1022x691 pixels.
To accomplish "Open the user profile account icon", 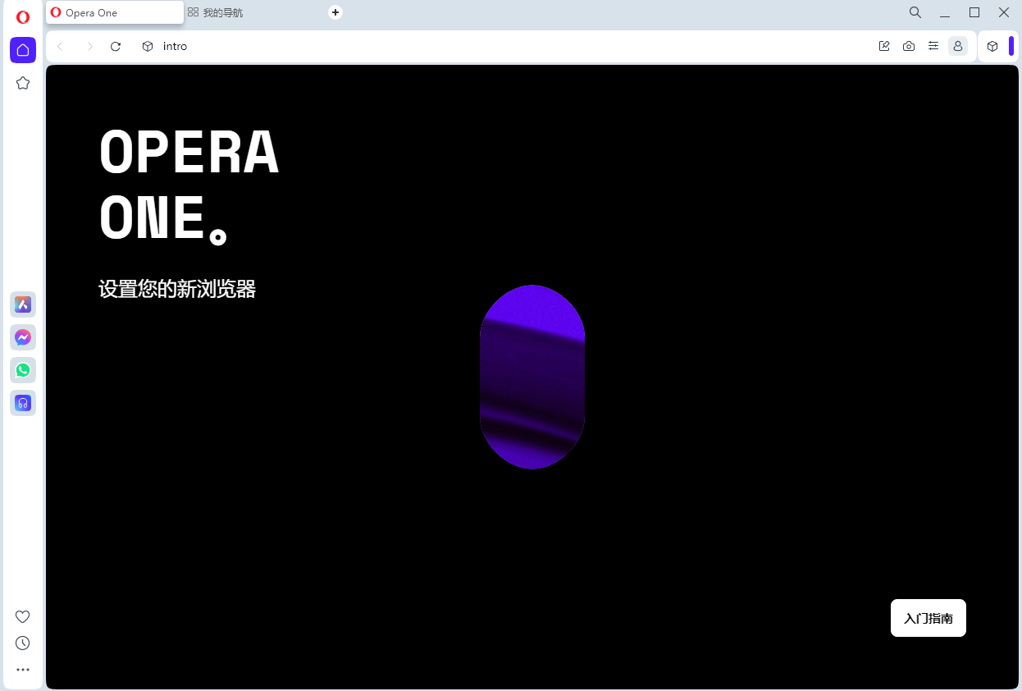I will (958, 46).
